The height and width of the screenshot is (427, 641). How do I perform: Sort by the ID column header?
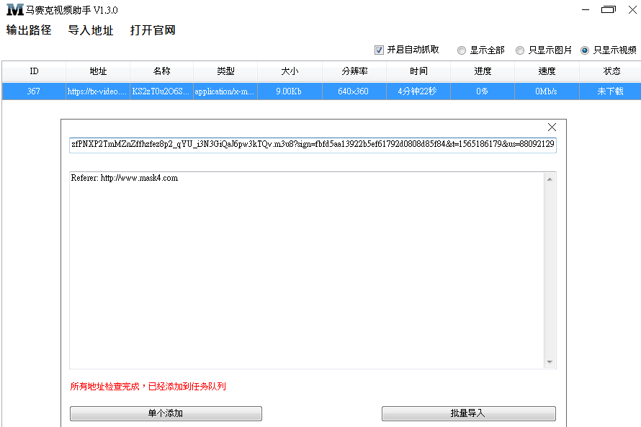[x=34, y=71]
